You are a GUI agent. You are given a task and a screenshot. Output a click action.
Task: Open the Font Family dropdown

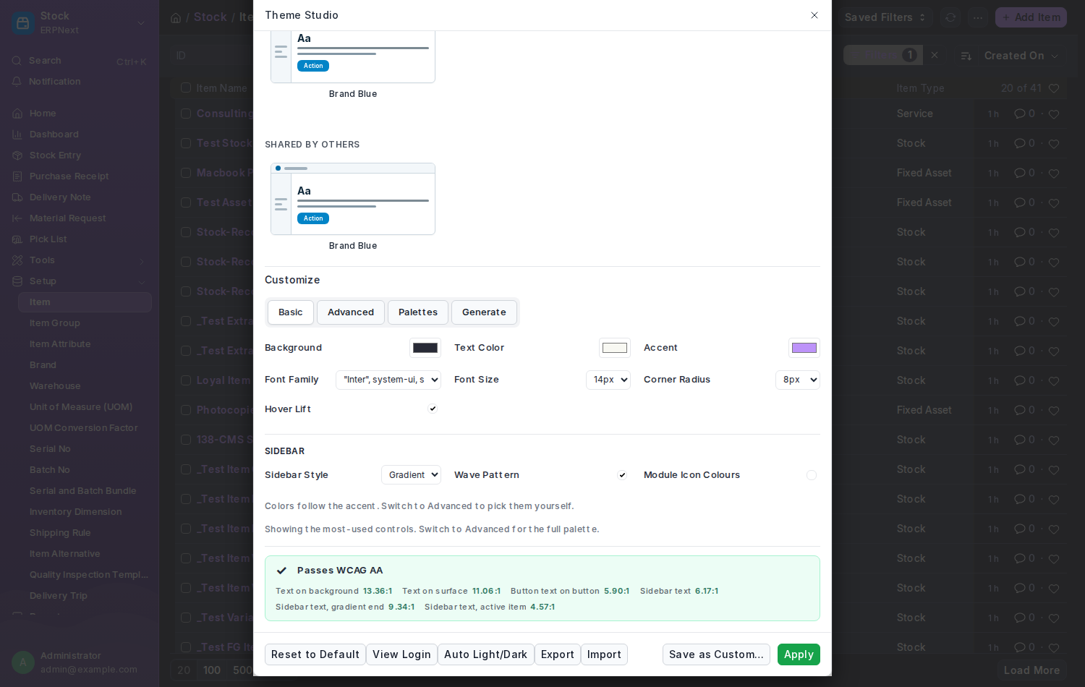tap(388, 380)
